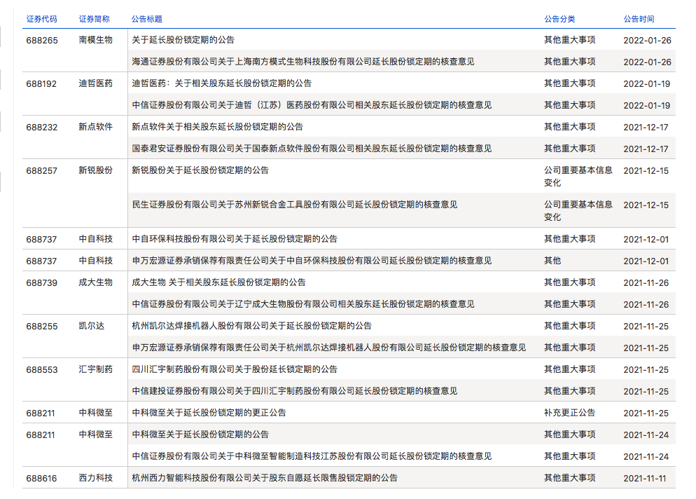Click the security name 凯尔达
Screen dimensions: 696x499
point(92,326)
